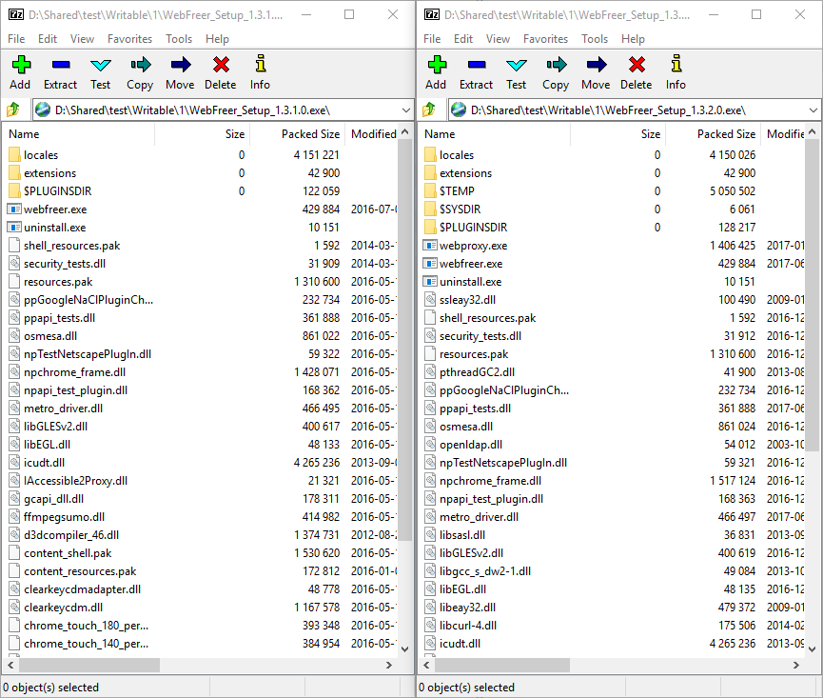The height and width of the screenshot is (698, 823).
Task: Open the webproxy.exe file in right pane
Action: 467,245
